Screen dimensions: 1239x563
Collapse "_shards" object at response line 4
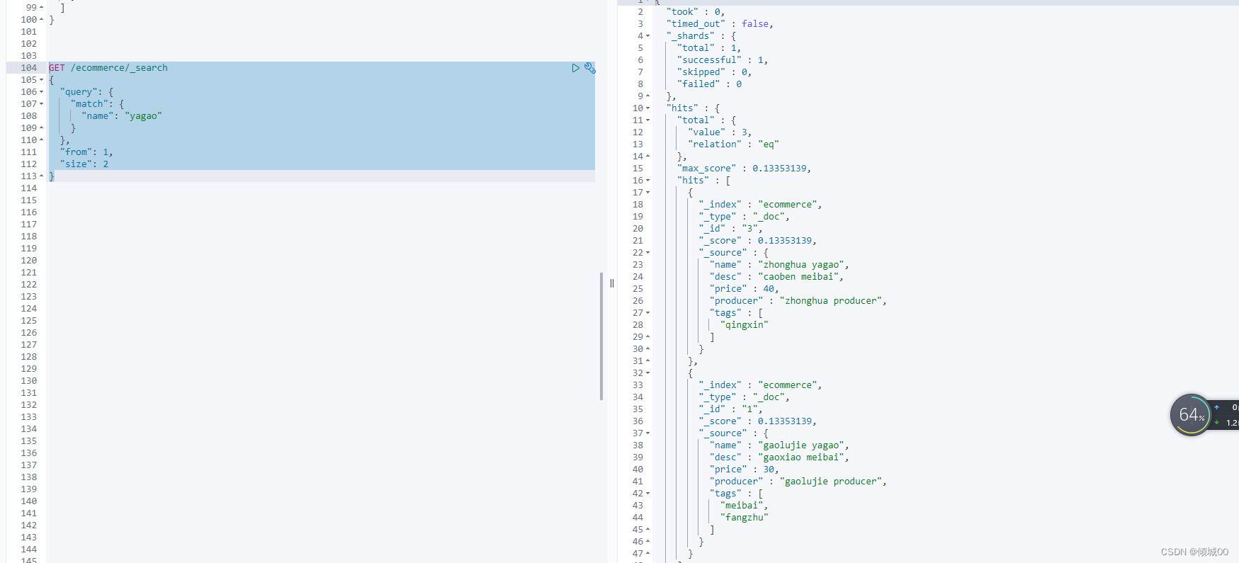[647, 36]
